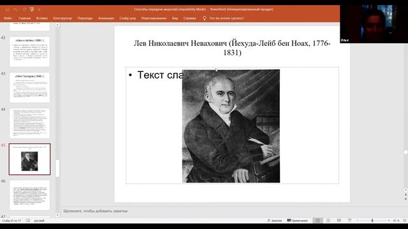
Task: Toggle the Примечания comments button
Action: click(x=298, y=221)
